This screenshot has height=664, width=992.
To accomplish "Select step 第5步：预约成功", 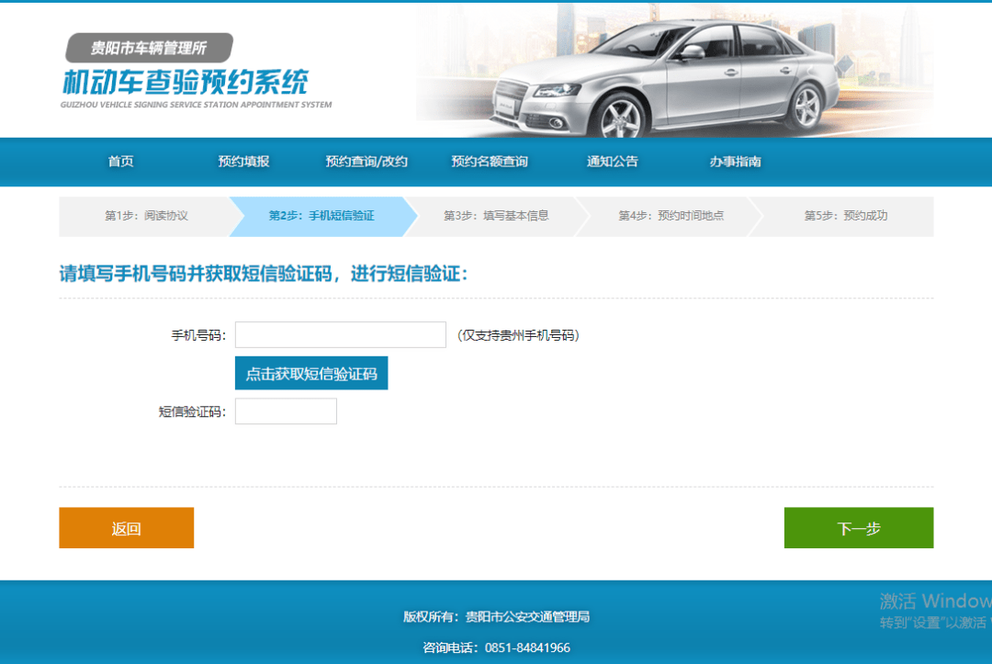I will tap(846, 216).
